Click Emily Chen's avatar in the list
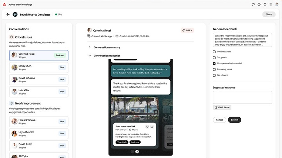The image size is (282, 158). pos(14,68)
